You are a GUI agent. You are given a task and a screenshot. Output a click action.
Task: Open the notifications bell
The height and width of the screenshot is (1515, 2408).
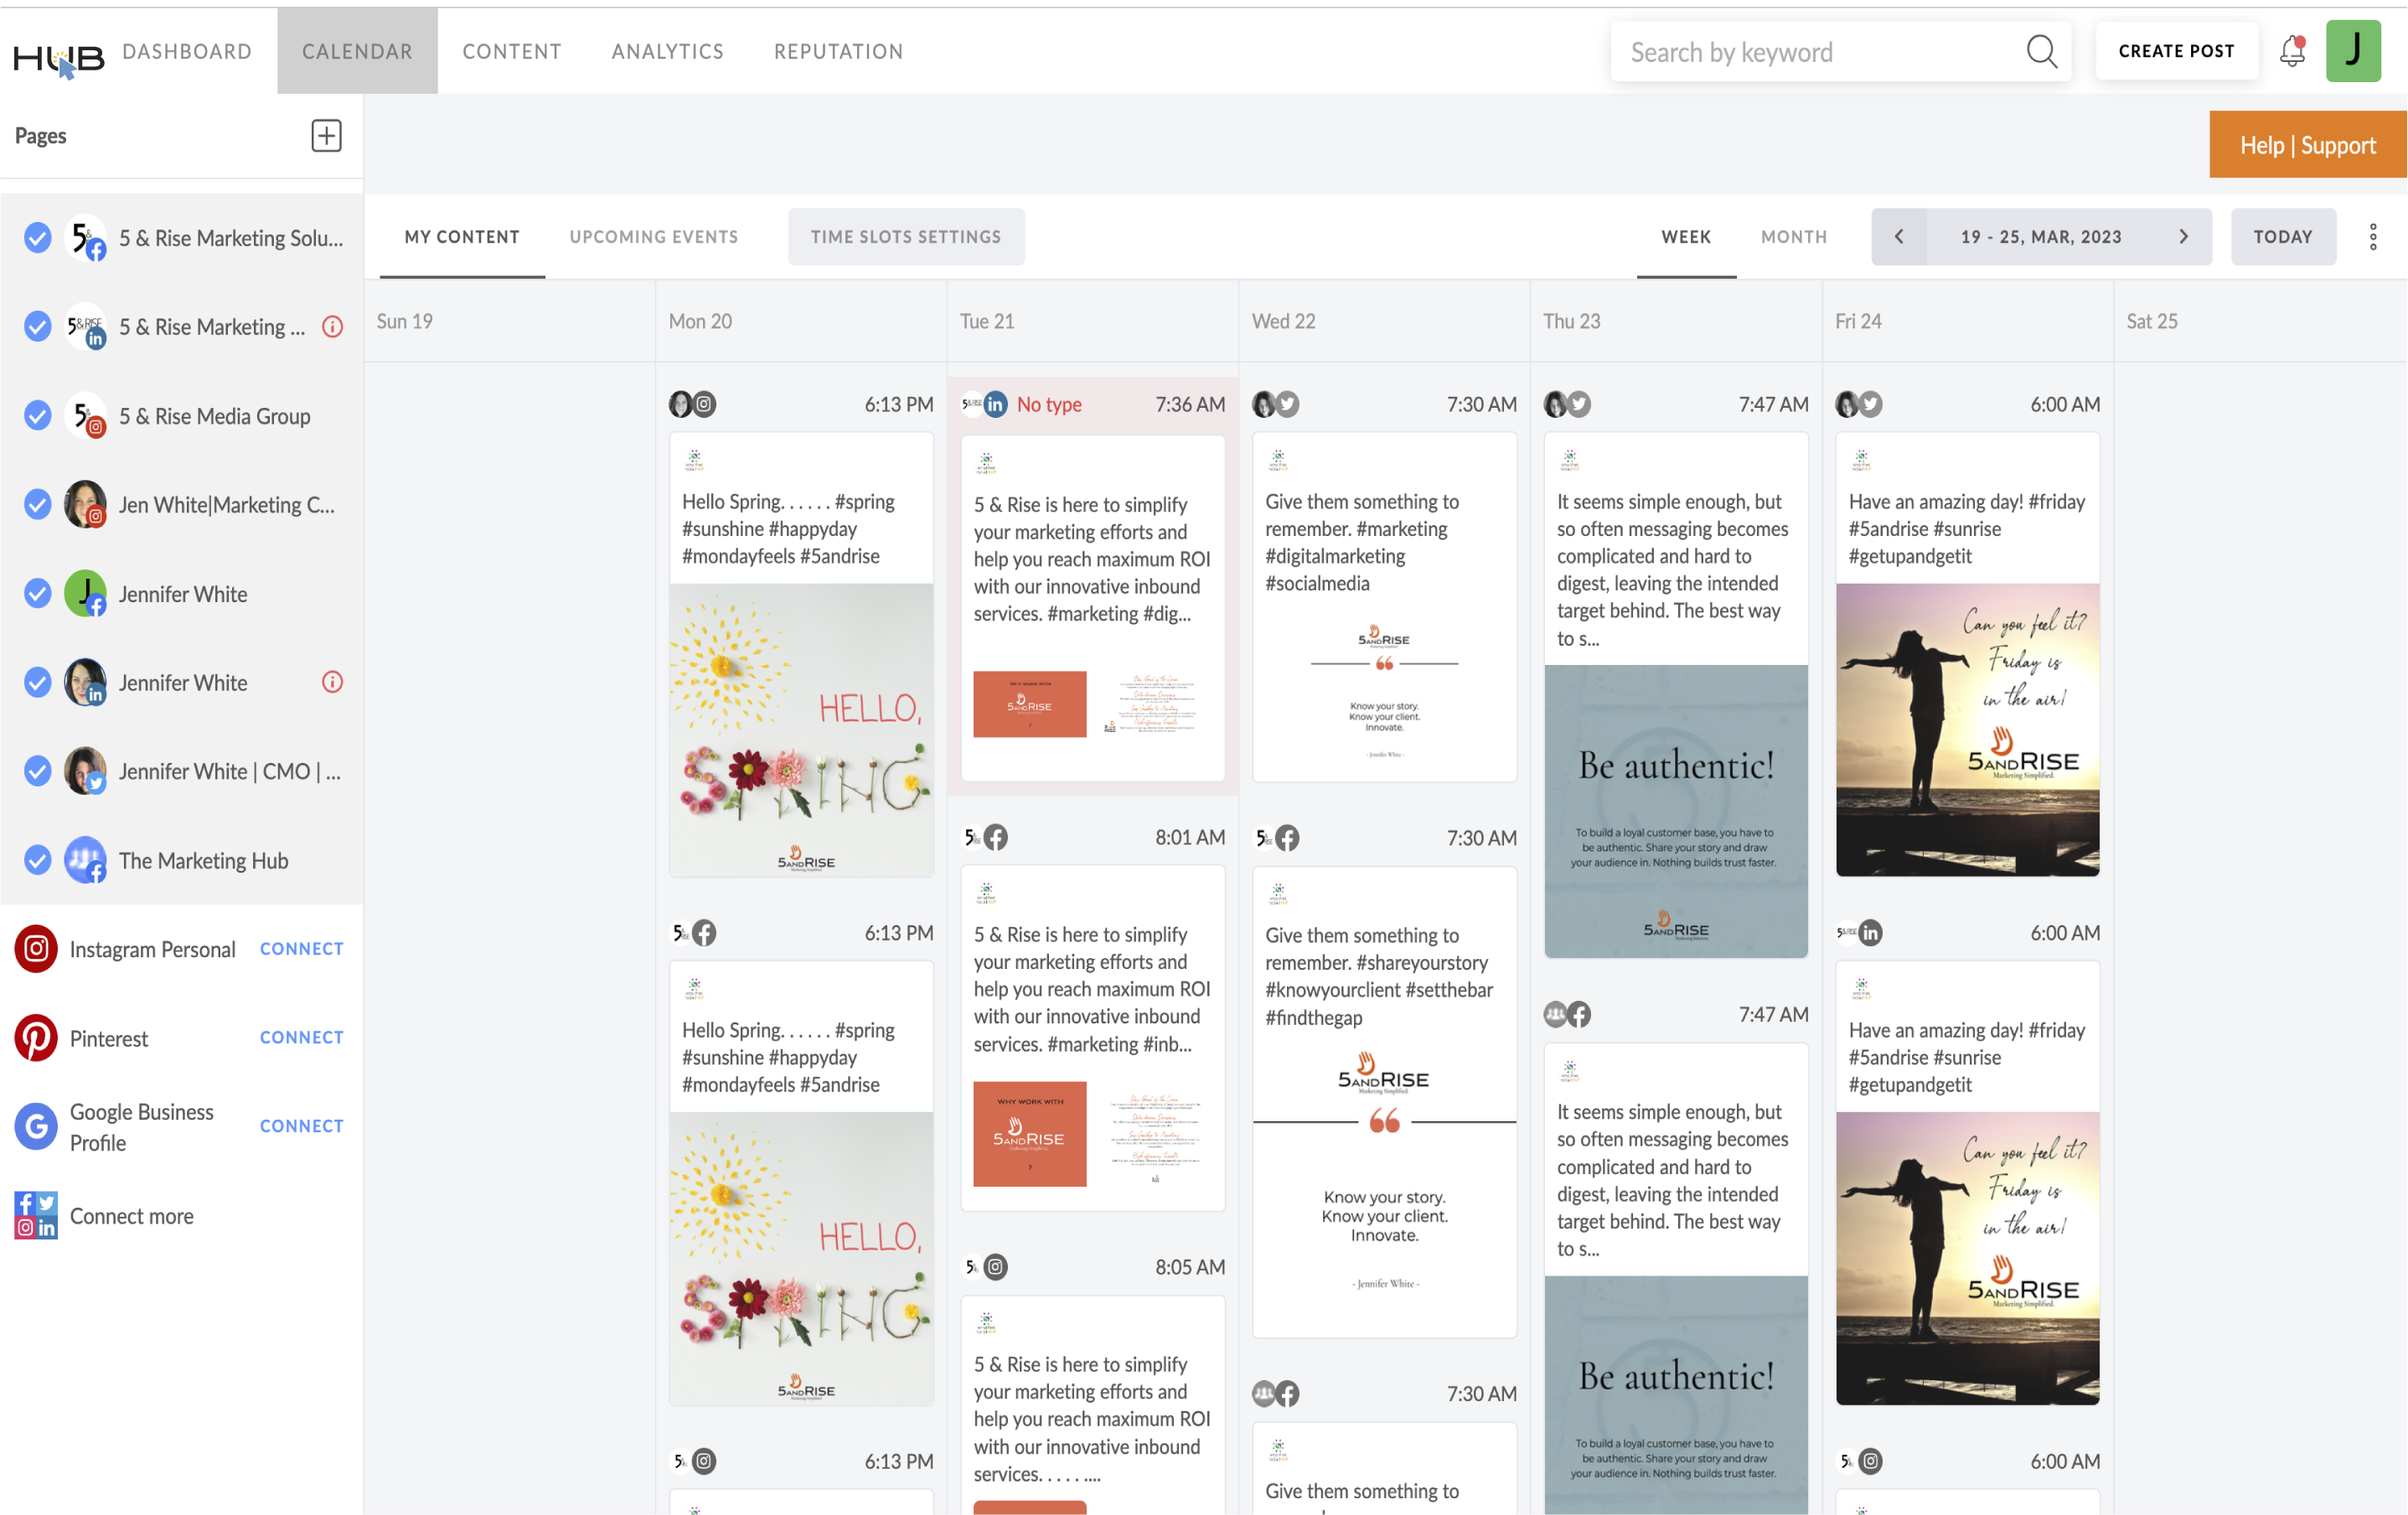pyautogui.click(x=2292, y=51)
